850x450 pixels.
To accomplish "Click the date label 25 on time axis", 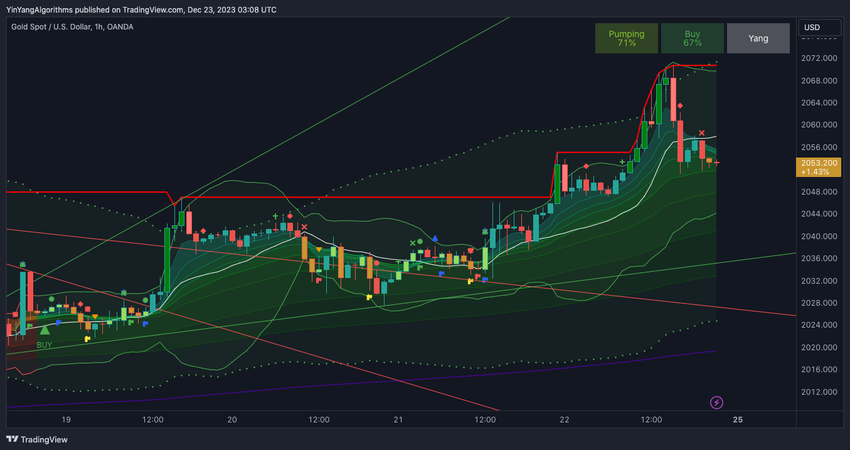I will [738, 420].
